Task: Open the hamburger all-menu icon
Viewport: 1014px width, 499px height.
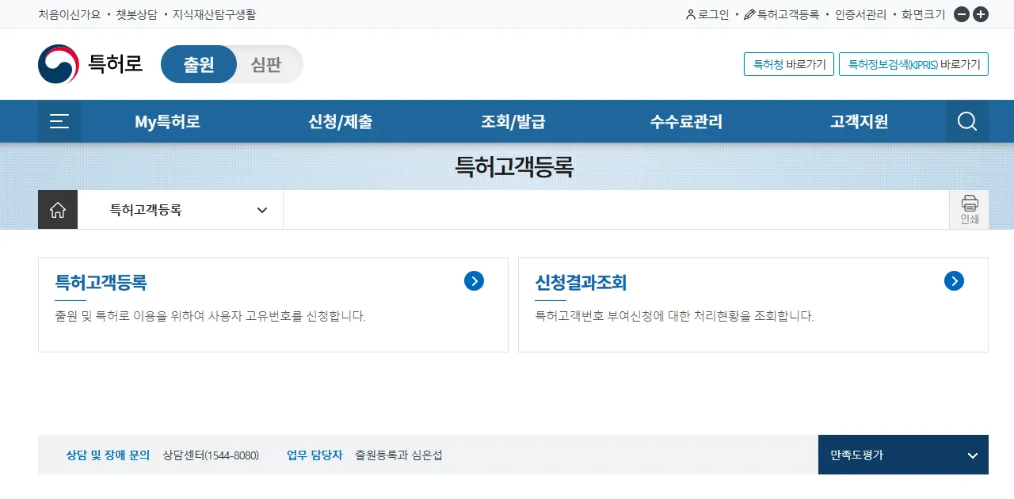Action: coord(59,121)
